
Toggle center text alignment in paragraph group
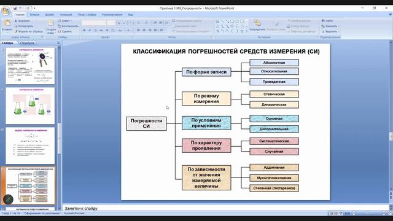click(x=144, y=30)
